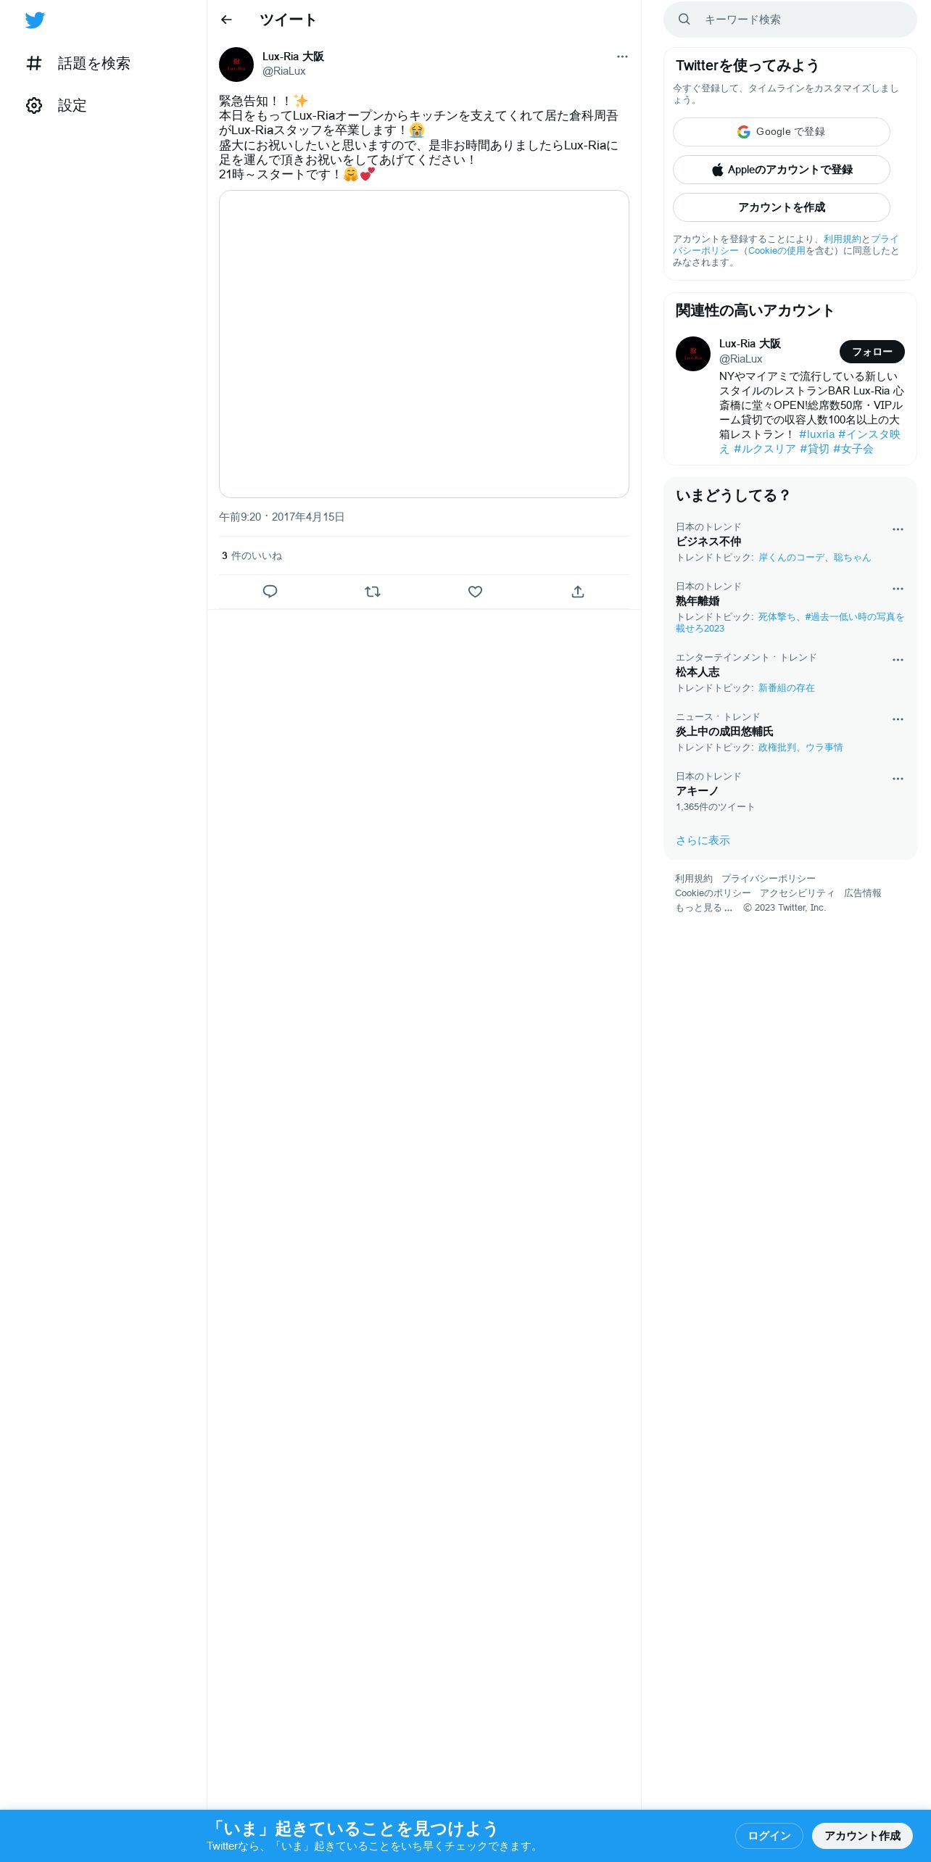Open options for アキーノ trend
Image resolution: width=931 pixels, height=1862 pixels.
898,779
